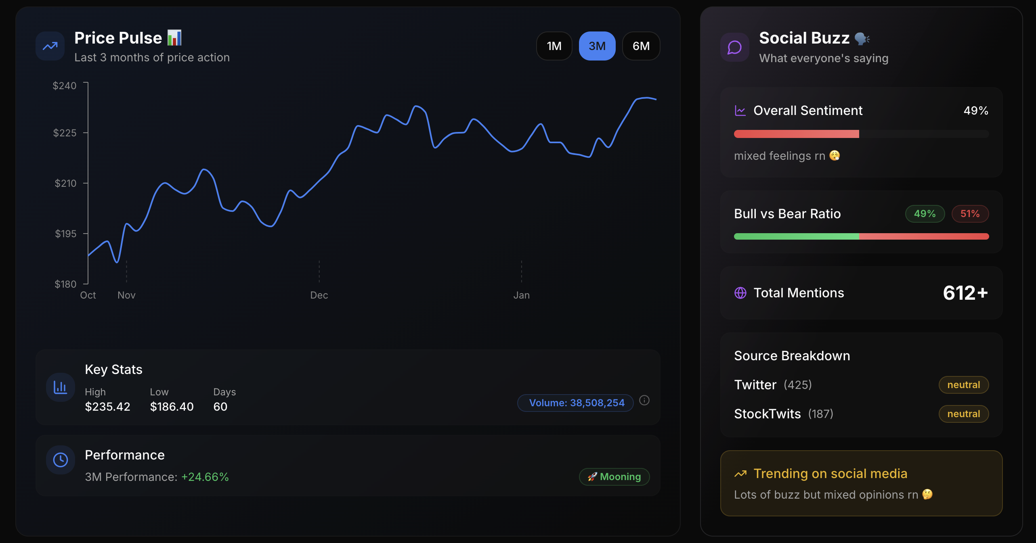Viewport: 1036px width, 543px height.
Task: Switch chart to 6M timeframe
Action: click(x=641, y=46)
